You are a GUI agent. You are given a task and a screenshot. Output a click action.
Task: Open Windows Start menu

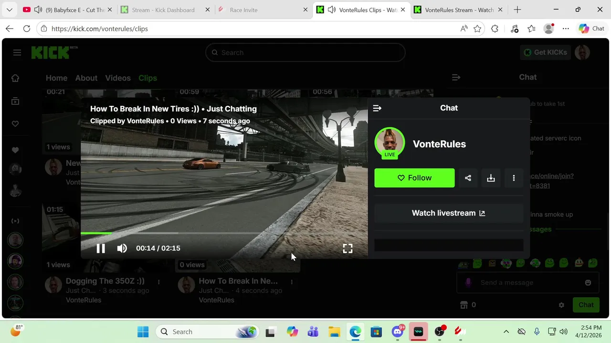[143, 332]
